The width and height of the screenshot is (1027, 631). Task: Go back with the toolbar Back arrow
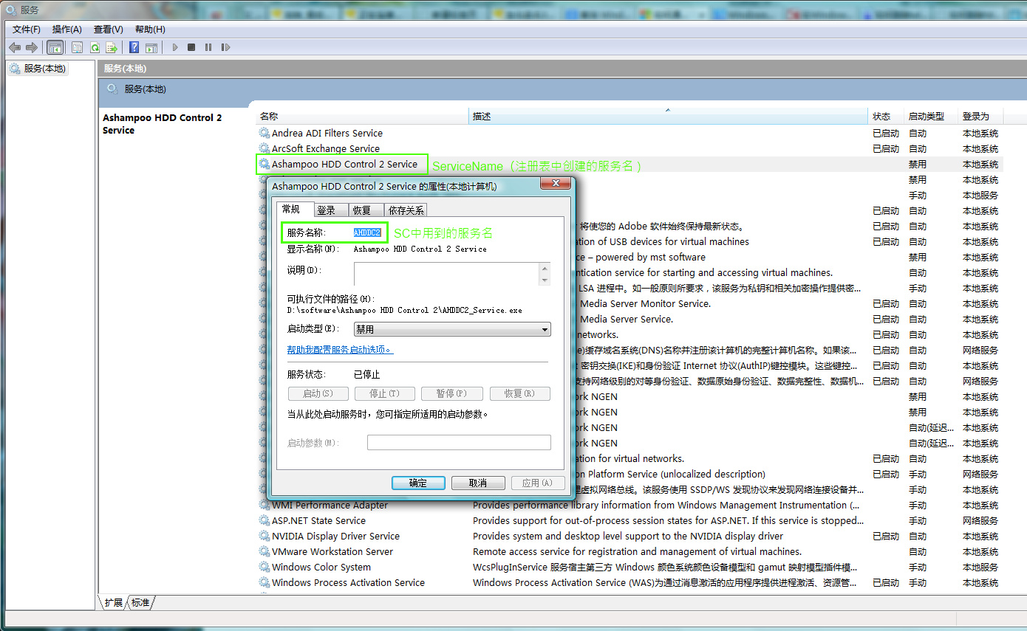[15, 47]
